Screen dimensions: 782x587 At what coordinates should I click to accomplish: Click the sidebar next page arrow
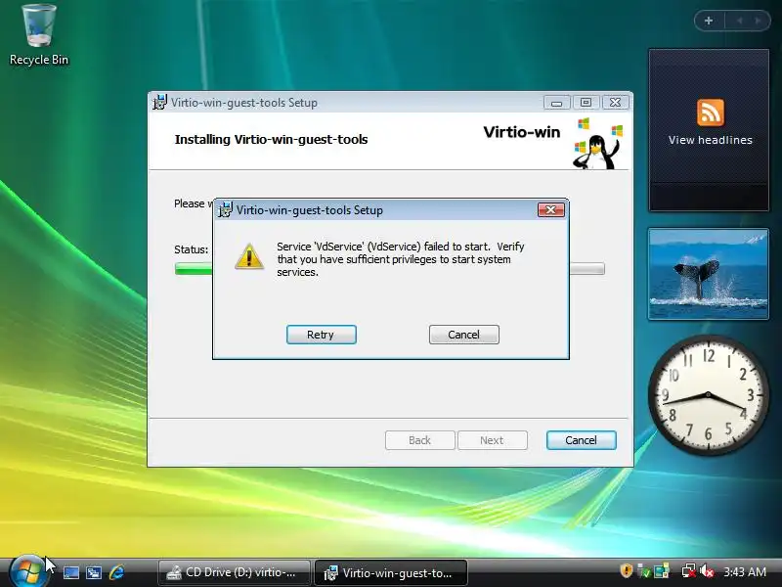759,21
